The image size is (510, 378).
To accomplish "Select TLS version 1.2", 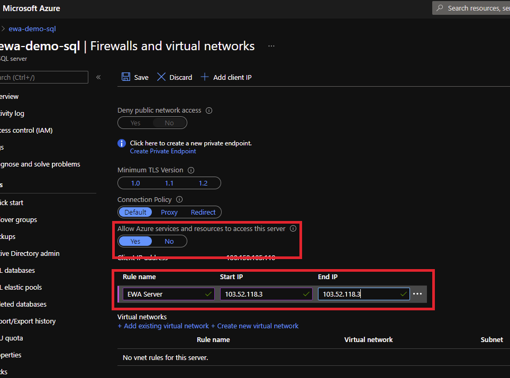I will (203, 183).
